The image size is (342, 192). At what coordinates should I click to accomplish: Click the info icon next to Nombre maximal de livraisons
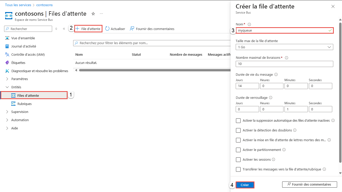tap(287, 58)
